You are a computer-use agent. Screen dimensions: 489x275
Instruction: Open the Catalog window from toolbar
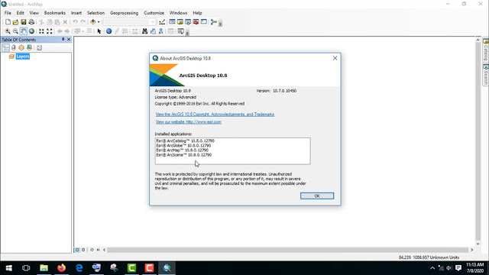[180, 22]
